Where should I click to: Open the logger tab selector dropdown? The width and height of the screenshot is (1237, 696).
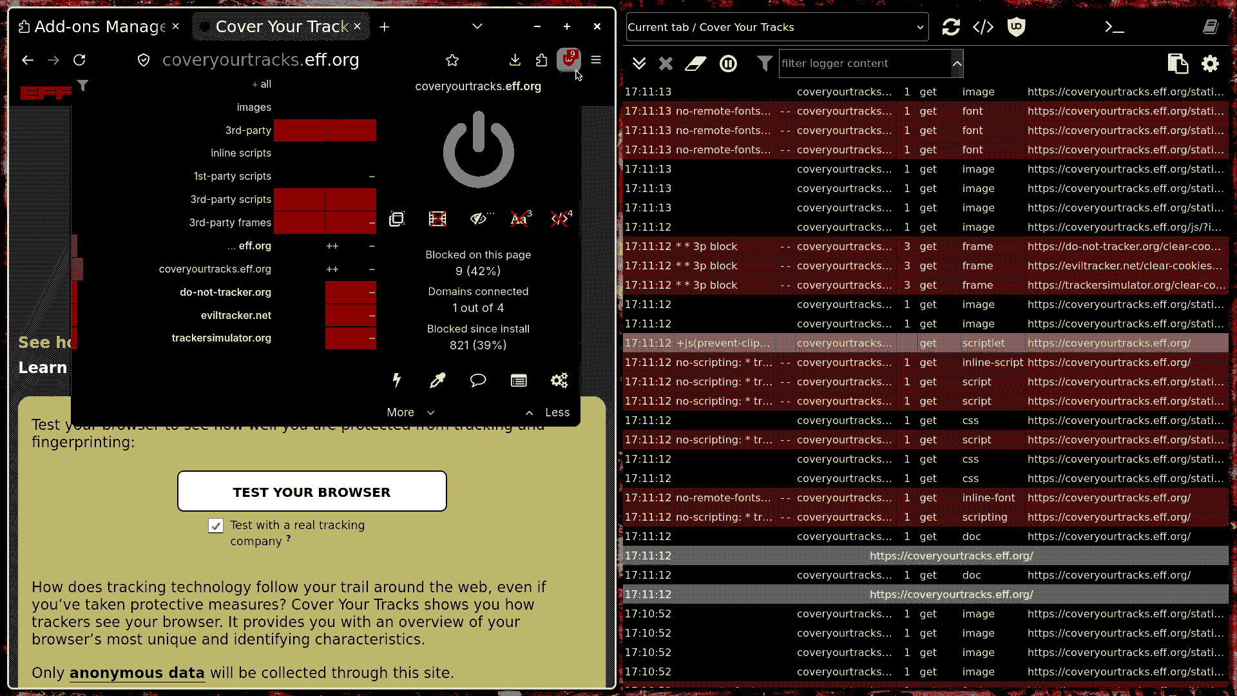click(777, 27)
